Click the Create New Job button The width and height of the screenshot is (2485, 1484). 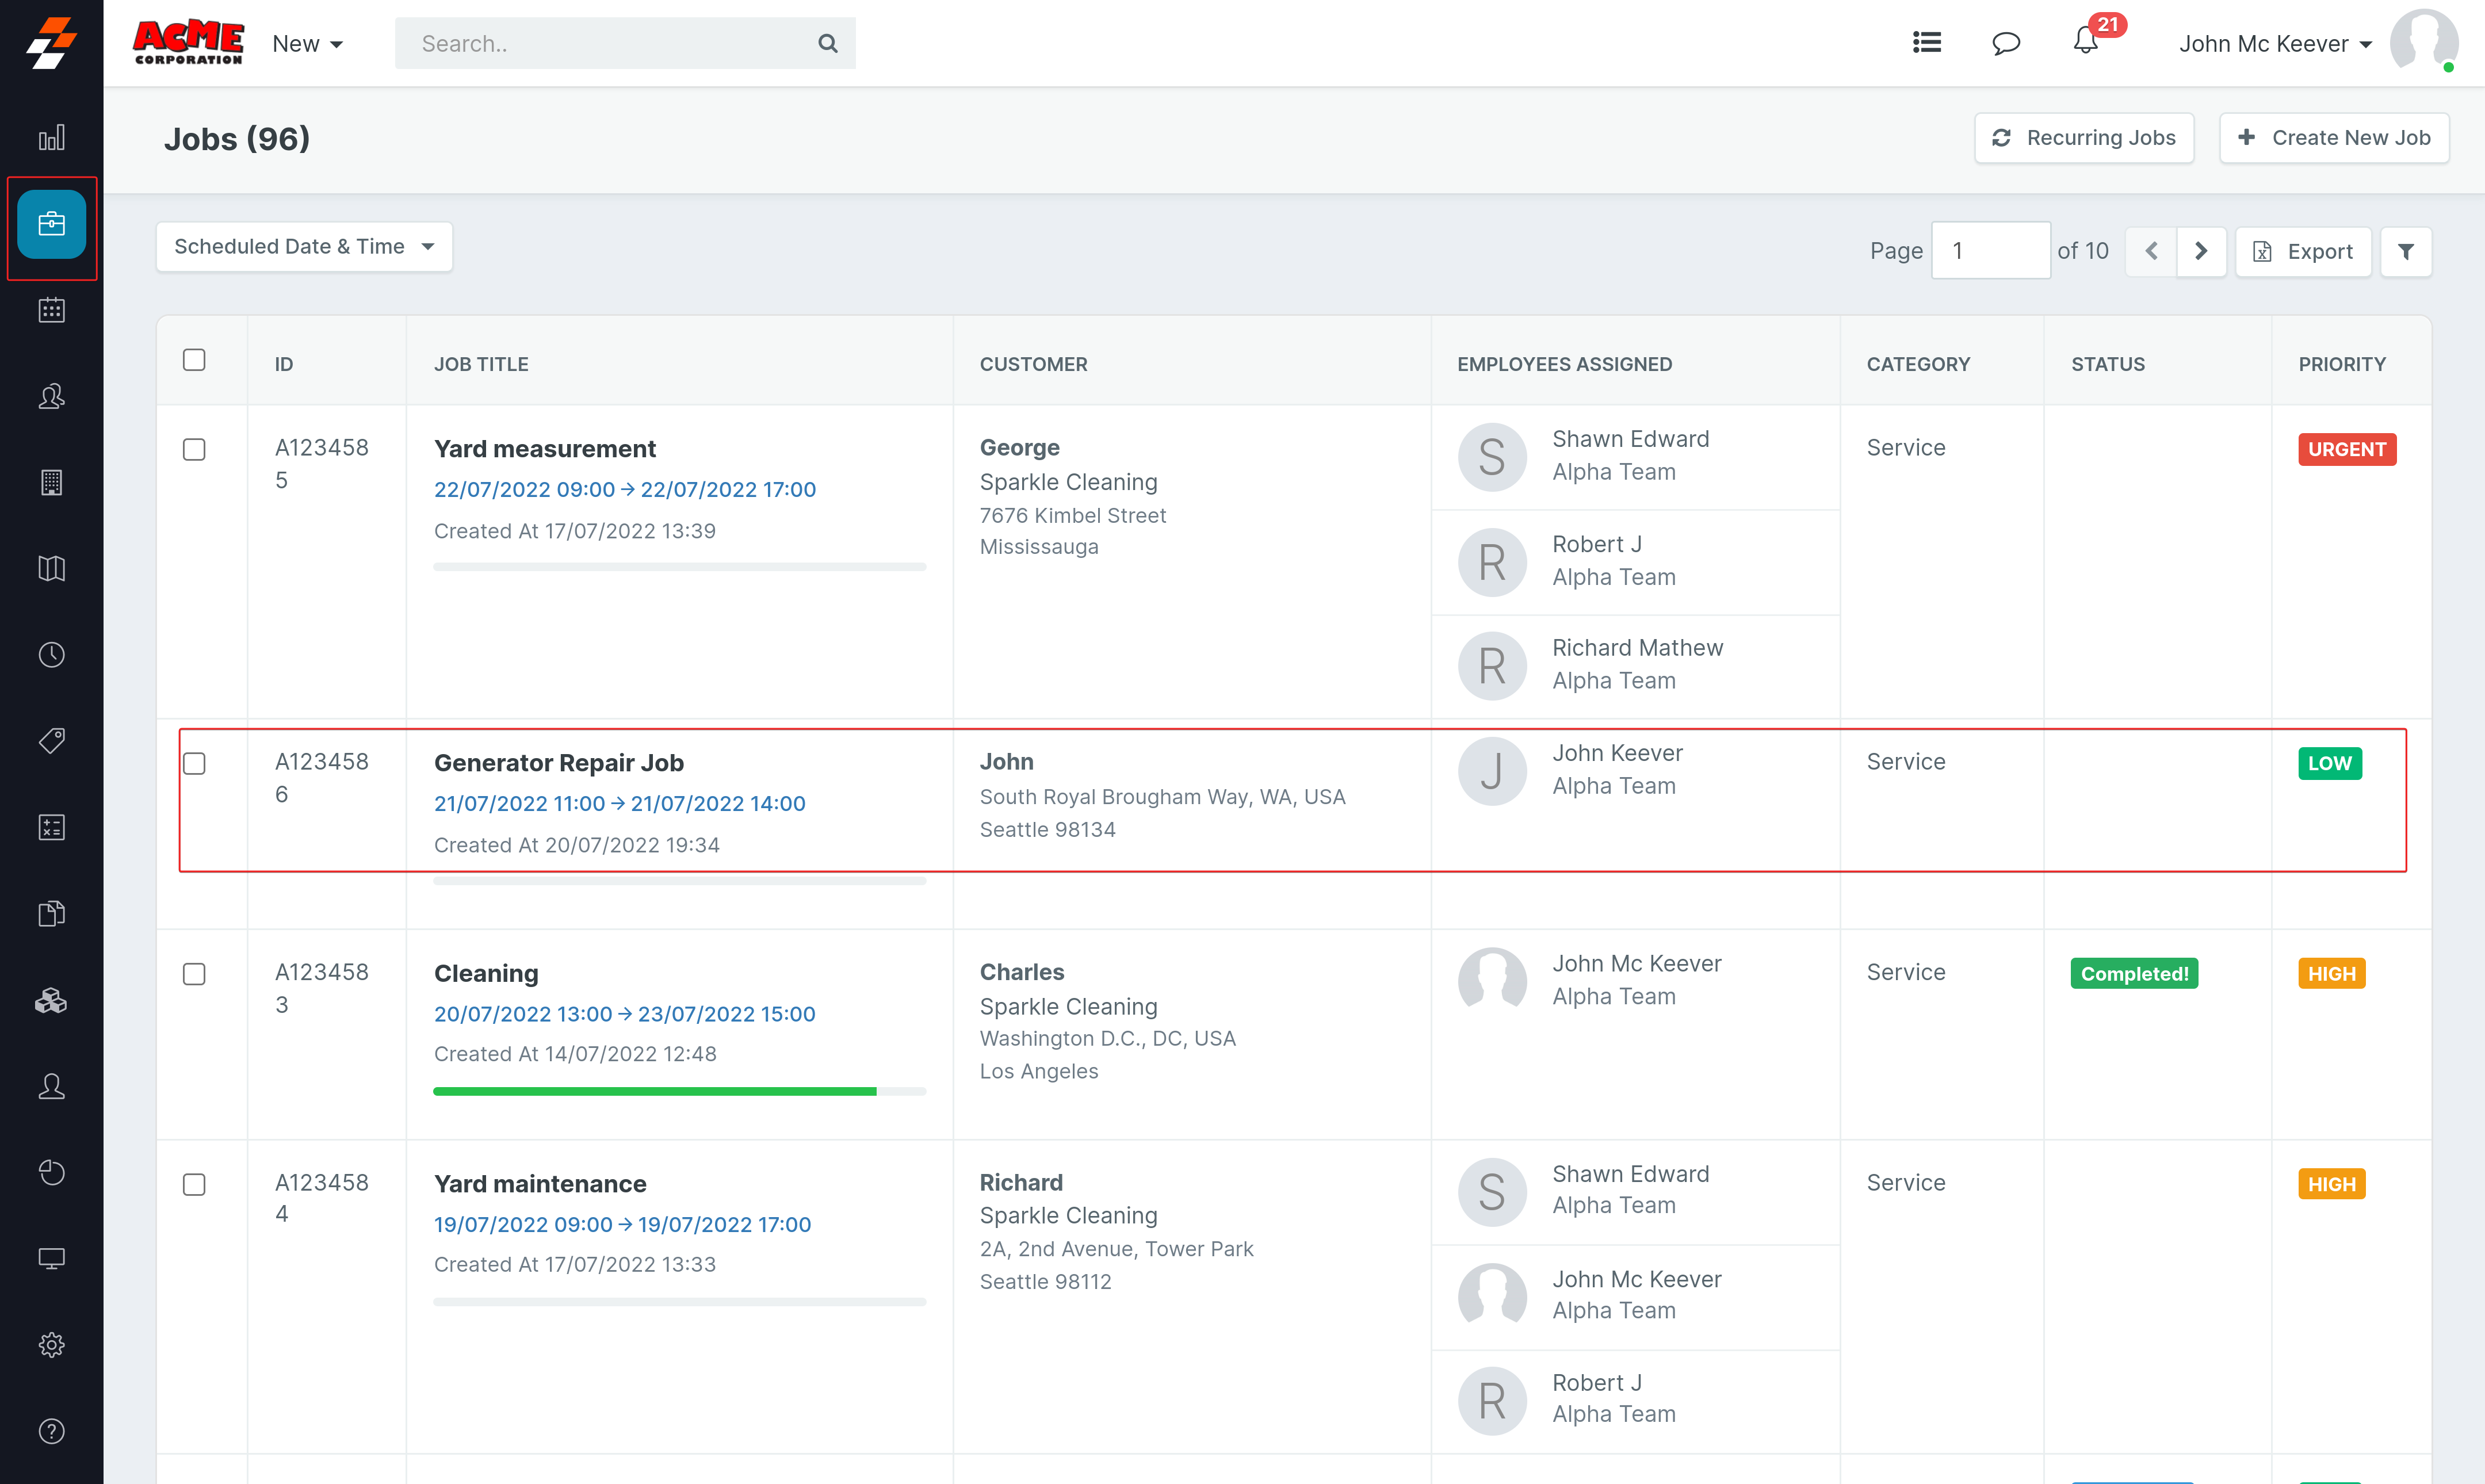click(2334, 138)
